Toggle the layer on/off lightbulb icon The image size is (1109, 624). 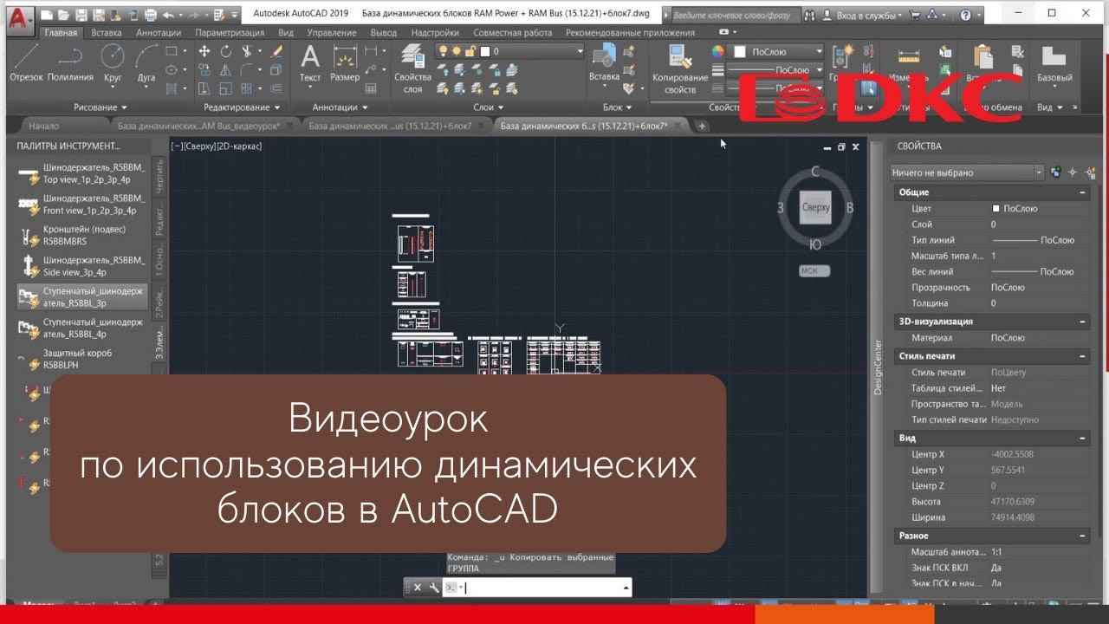click(444, 51)
